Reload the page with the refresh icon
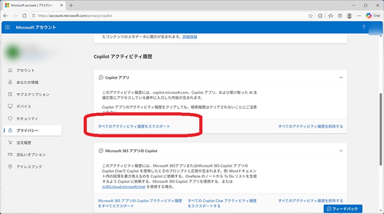This screenshot has width=384, height=214. tap(24, 16)
